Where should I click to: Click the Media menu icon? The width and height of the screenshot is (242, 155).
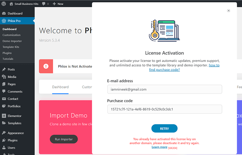(x=4, y=77)
